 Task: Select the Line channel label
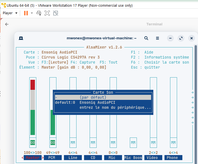(x=73, y=158)
